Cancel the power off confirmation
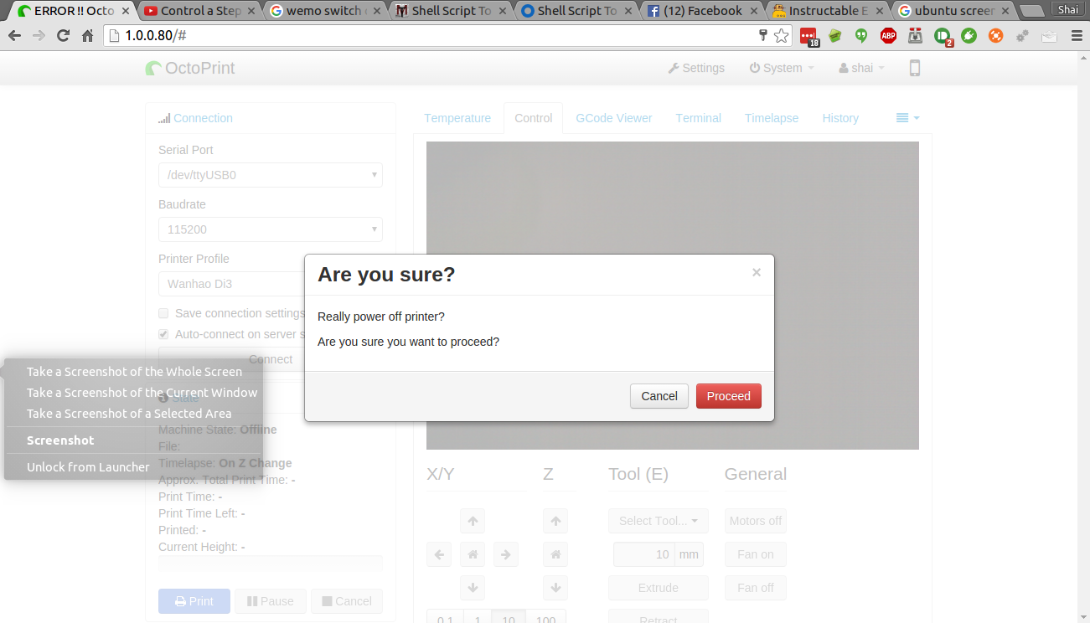 pos(659,396)
